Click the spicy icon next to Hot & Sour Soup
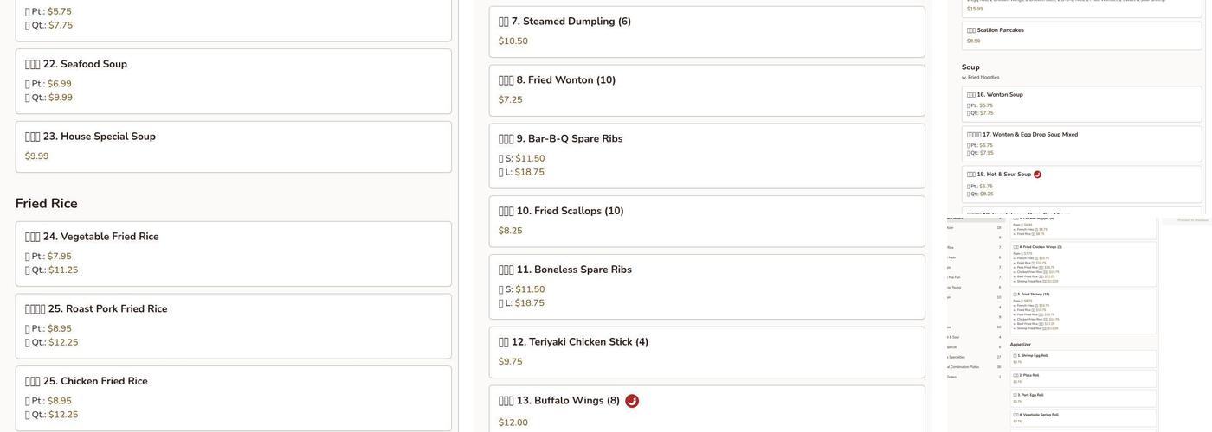 click(1037, 175)
